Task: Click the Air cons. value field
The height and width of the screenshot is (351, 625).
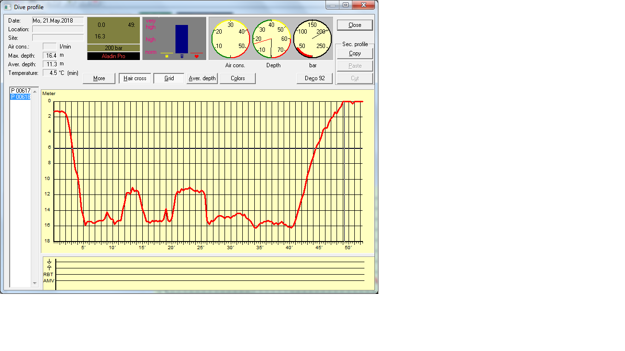Action: pos(50,47)
